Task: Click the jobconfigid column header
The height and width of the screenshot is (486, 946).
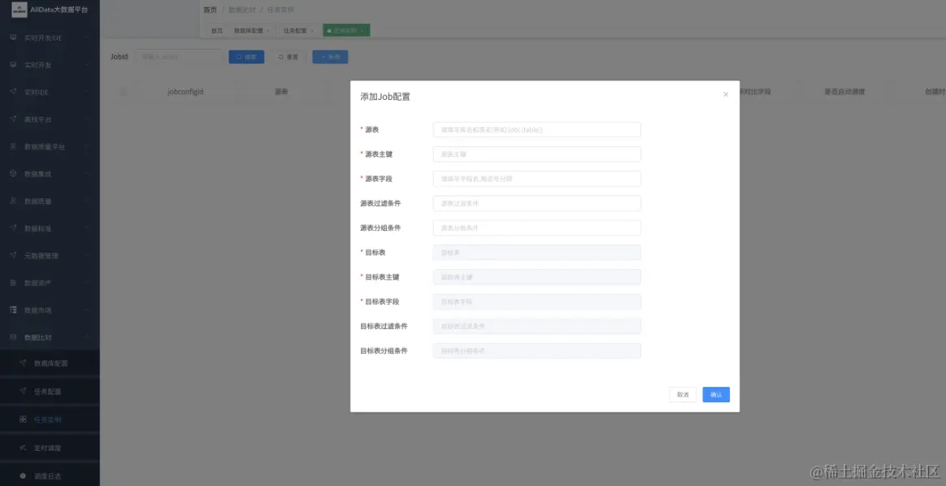Action: 185,92
